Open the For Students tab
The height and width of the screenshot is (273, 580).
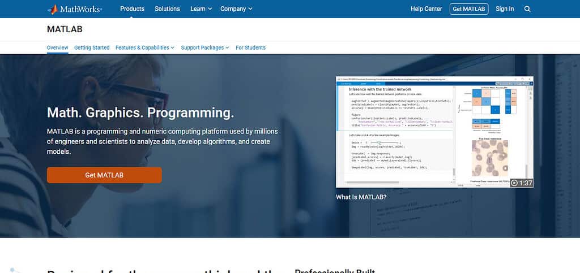tap(250, 47)
